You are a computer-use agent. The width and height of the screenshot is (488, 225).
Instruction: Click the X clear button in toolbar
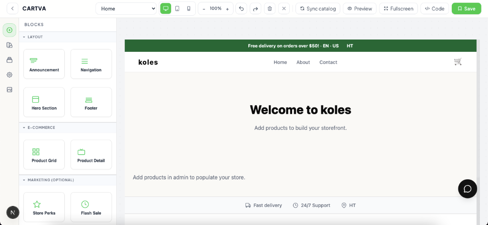(284, 9)
